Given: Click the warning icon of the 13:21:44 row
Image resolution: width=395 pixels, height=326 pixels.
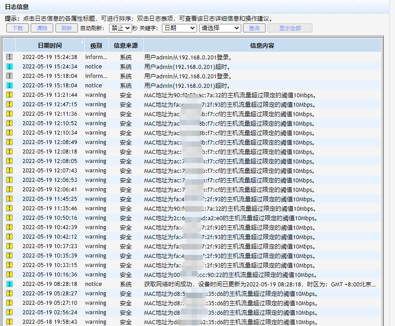Looking at the screenshot, I should click(9, 95).
